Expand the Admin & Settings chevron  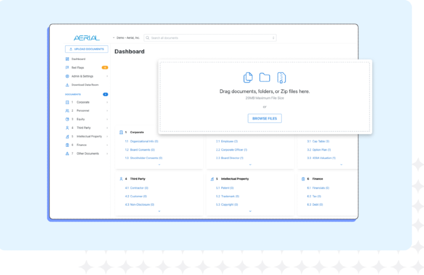[x=107, y=76]
